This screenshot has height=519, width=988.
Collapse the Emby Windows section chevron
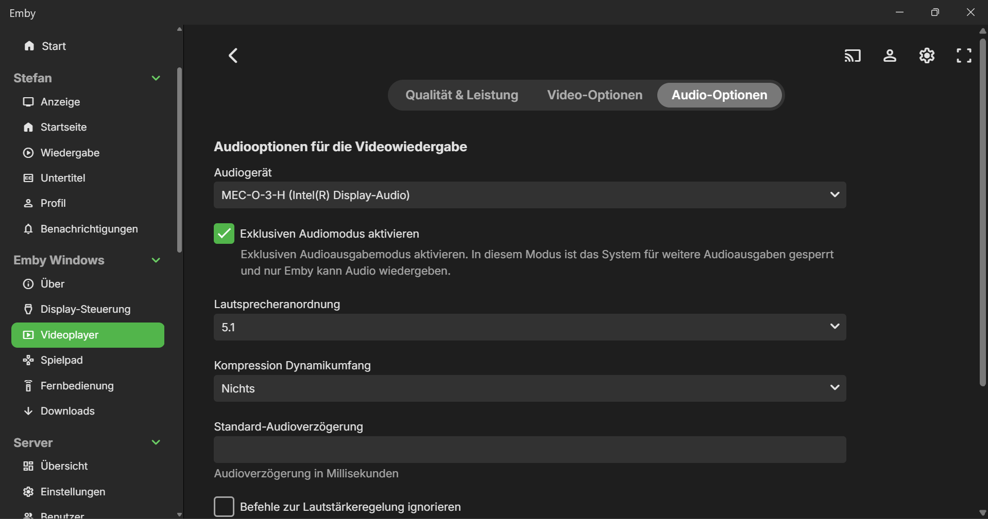[156, 260]
